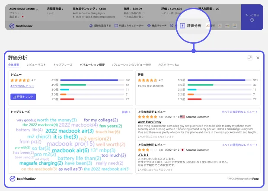The width and height of the screenshot is (268, 191).
Task: Click the Japan flag next to 出品者
Action: pyautogui.click(x=22, y=17)
